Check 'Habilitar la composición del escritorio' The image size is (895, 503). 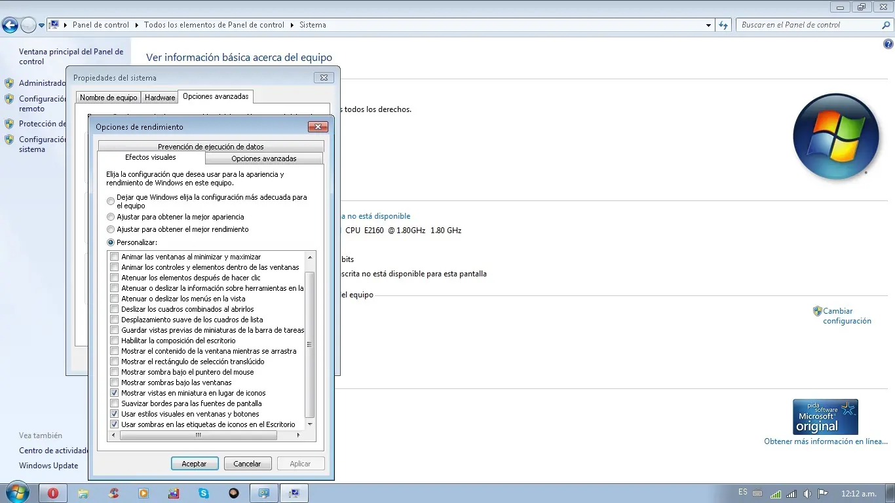(x=115, y=341)
